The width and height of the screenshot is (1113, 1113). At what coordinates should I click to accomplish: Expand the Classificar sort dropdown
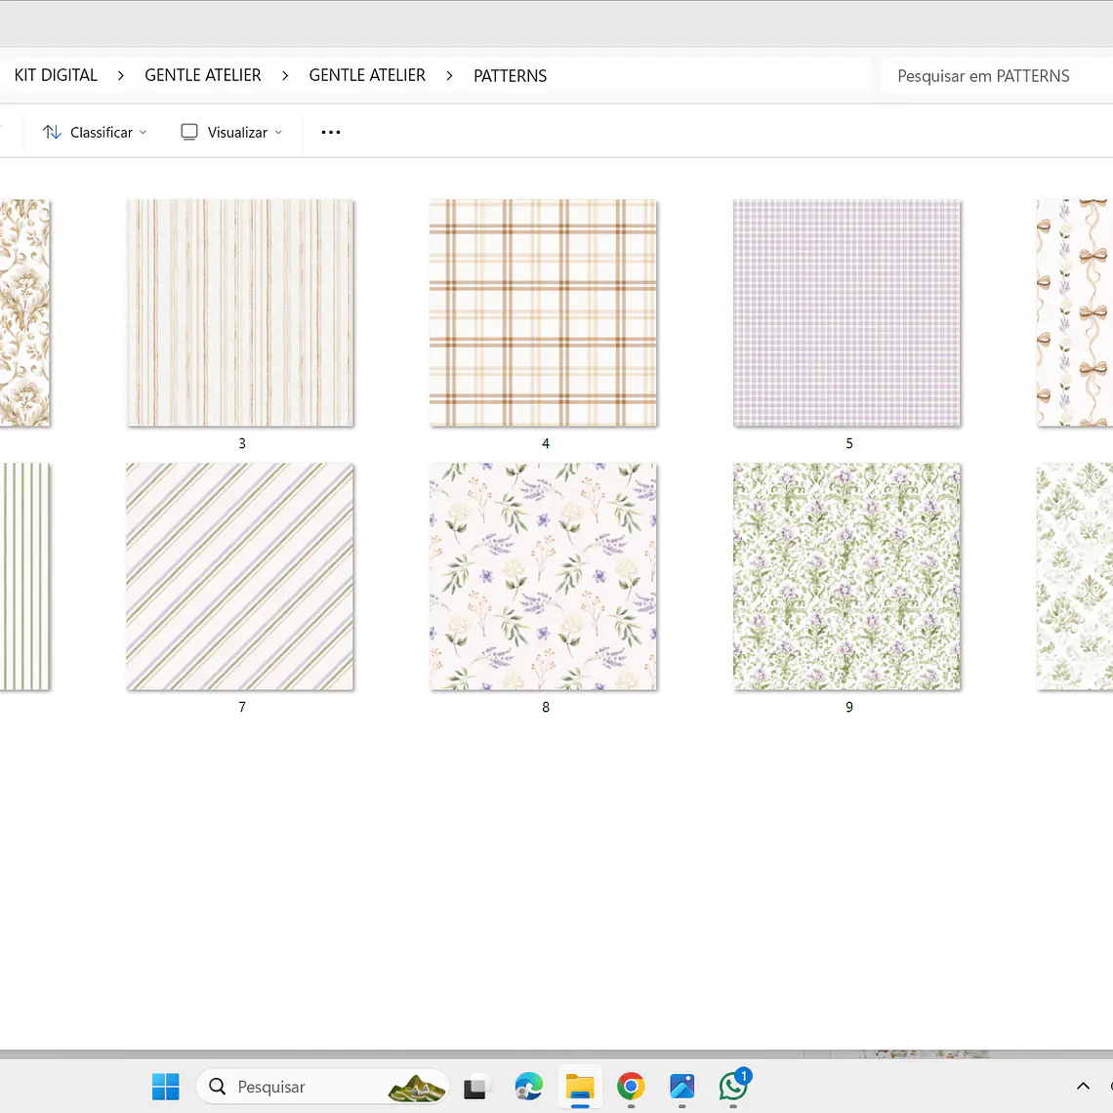[x=95, y=132]
